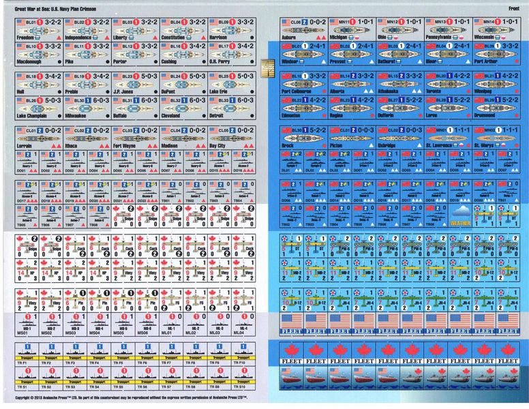Screen dimensions: 529x409
Task: Click the TR S1 transport counter
Action: (x=27, y=378)
